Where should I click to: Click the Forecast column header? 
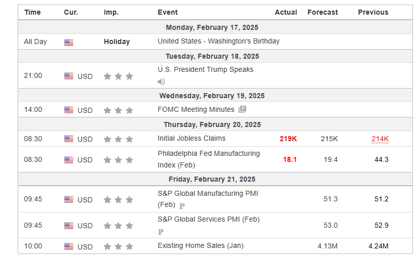coord(322,12)
